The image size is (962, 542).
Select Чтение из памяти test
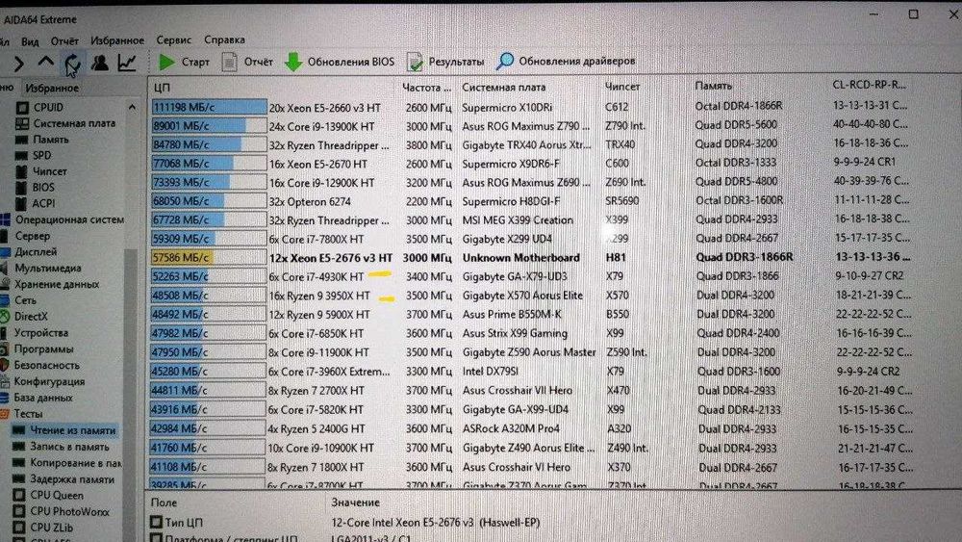(x=64, y=430)
